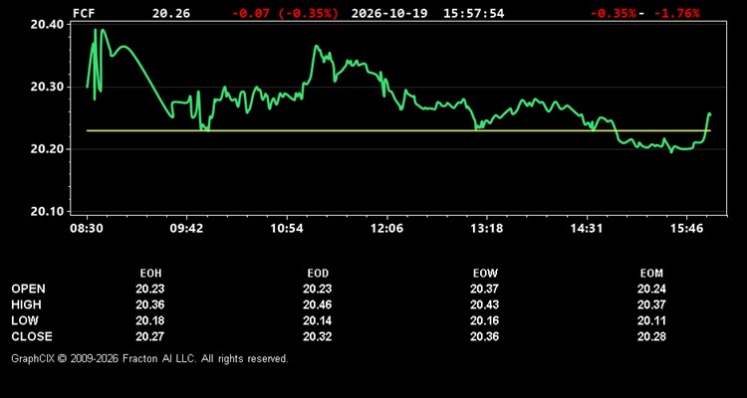This screenshot has width=747, height=398.
Task: Click the 09:42 time axis label
Action: click(187, 229)
